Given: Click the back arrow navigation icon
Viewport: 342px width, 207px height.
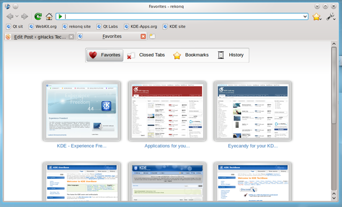Looking at the screenshot, I should (10, 17).
